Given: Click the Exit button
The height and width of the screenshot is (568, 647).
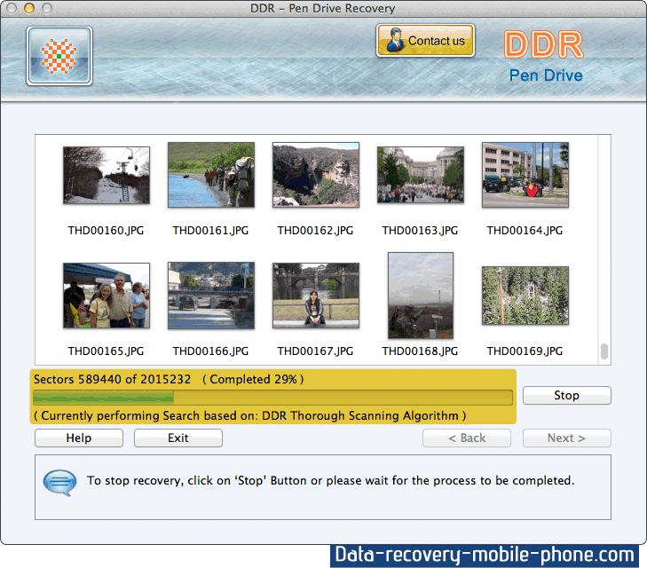Looking at the screenshot, I should (x=178, y=438).
